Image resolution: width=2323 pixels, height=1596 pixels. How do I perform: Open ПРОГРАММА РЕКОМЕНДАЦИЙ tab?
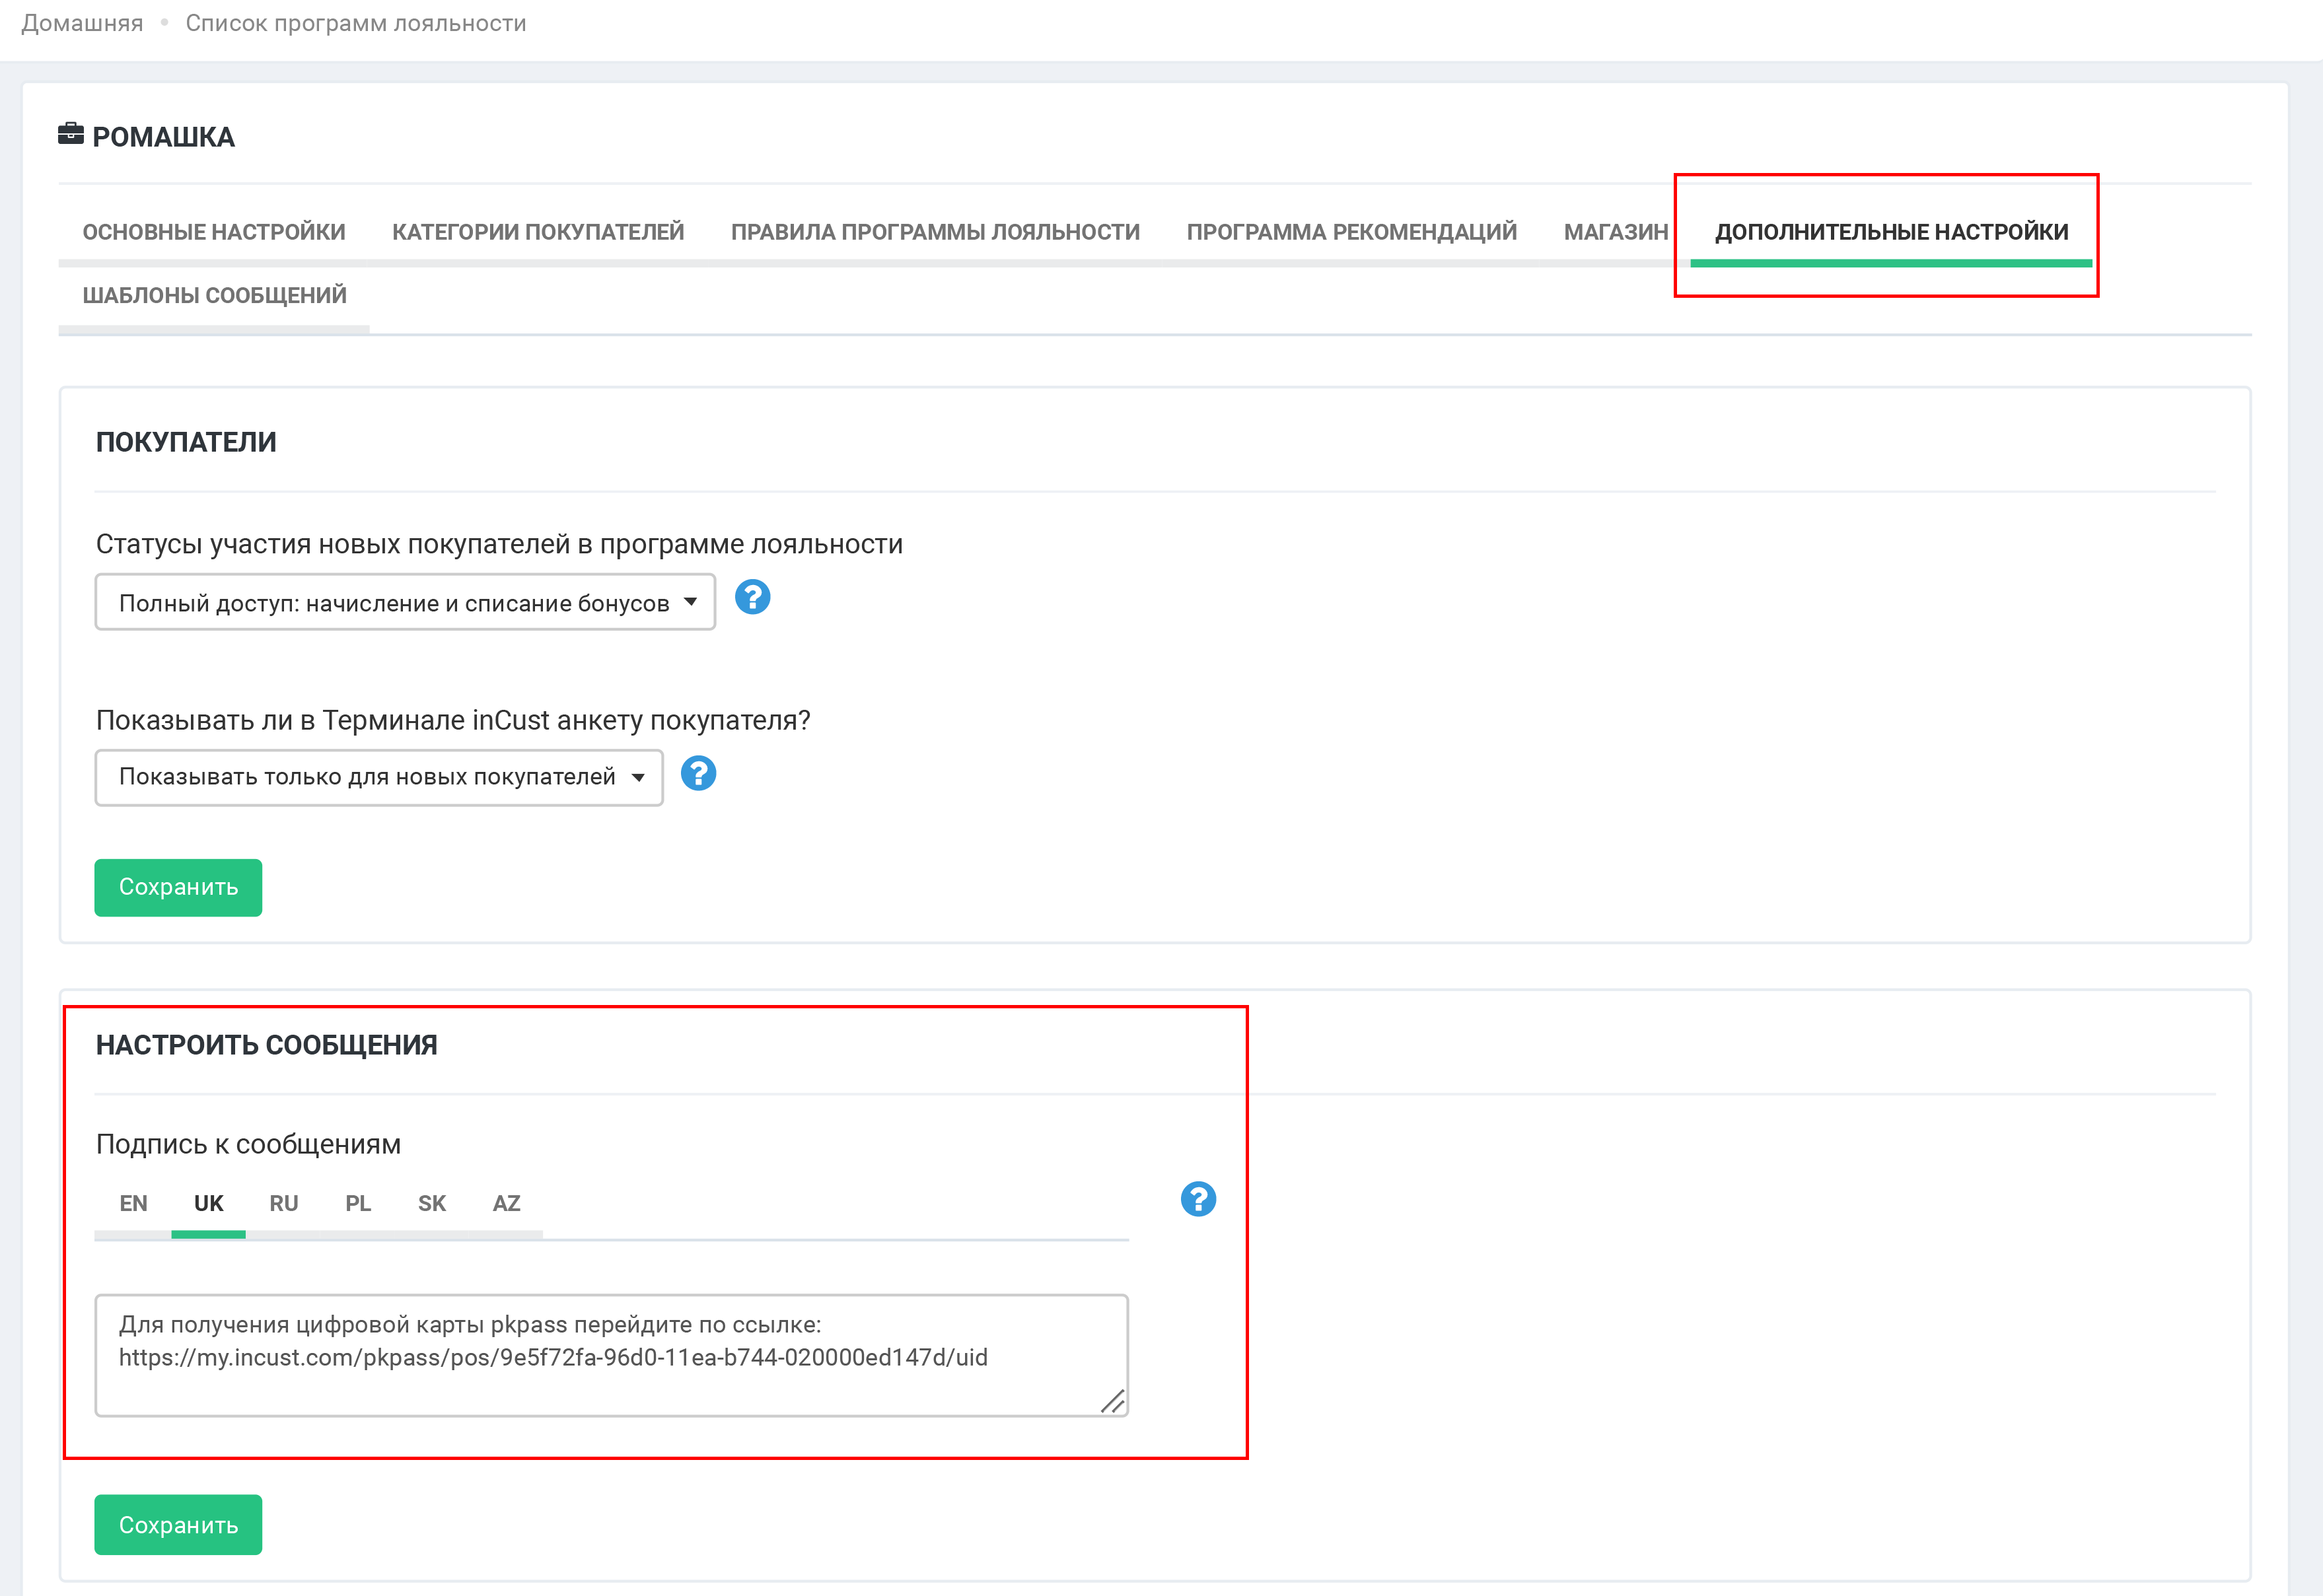tap(1351, 232)
